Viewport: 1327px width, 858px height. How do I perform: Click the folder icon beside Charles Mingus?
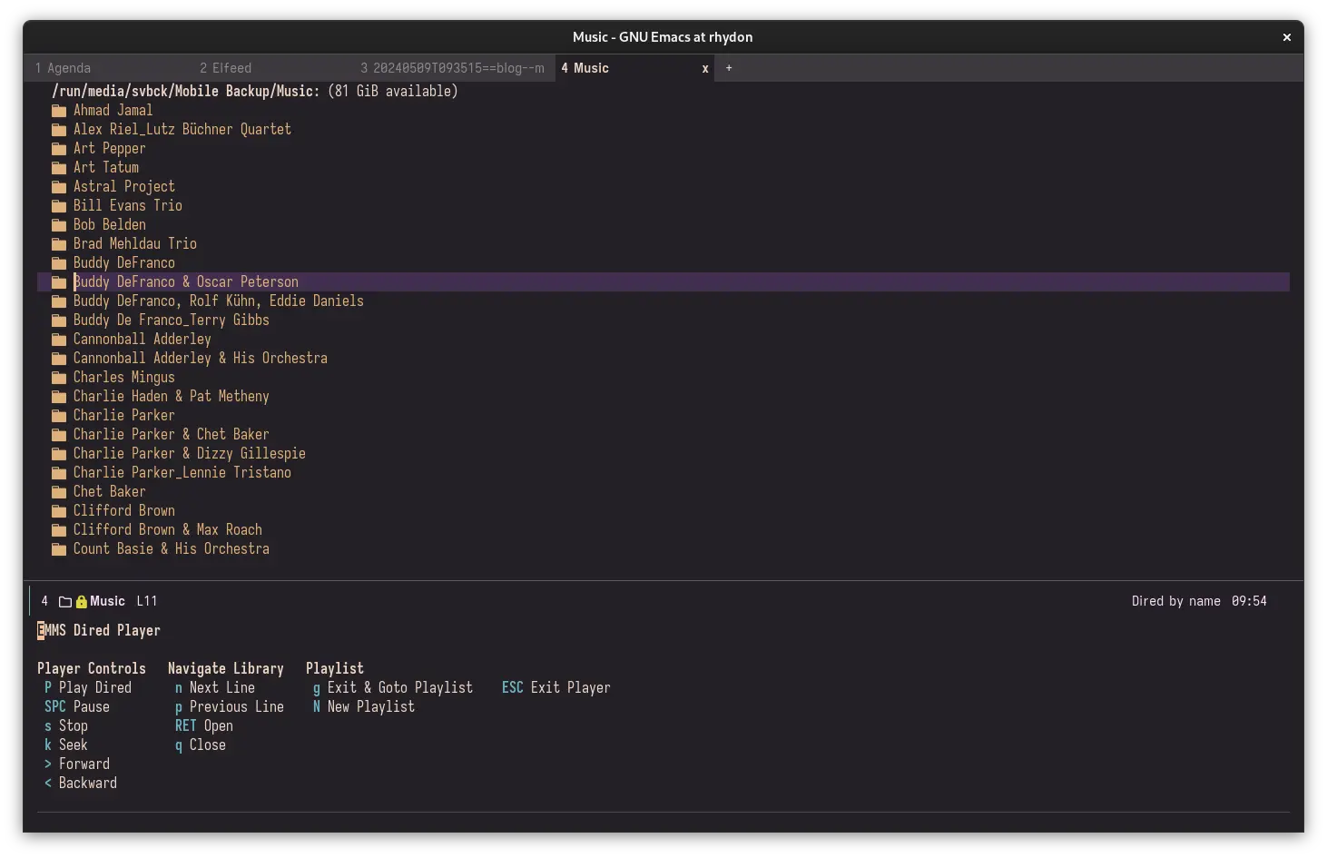click(x=59, y=378)
